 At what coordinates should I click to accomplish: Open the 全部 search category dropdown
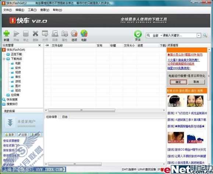coord(157,35)
